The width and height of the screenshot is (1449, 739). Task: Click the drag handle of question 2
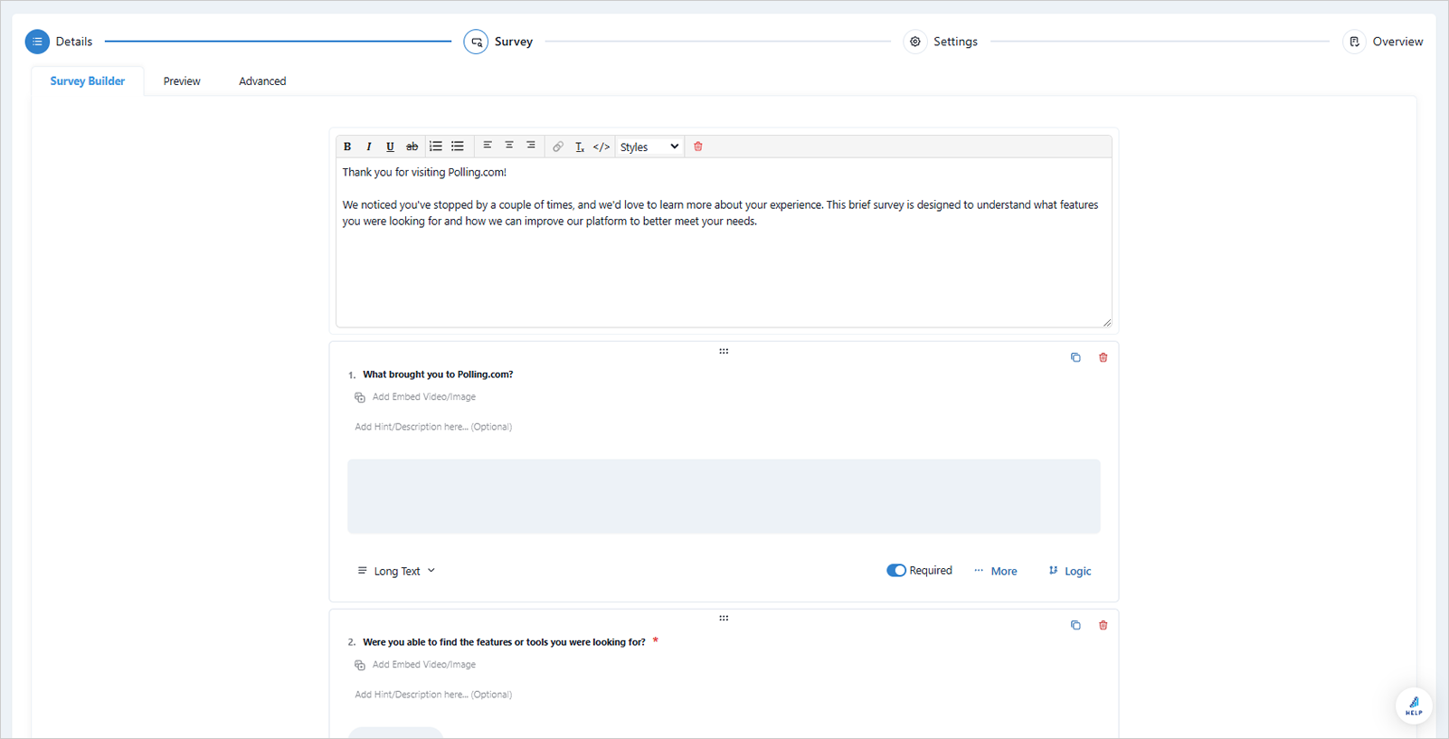point(724,619)
